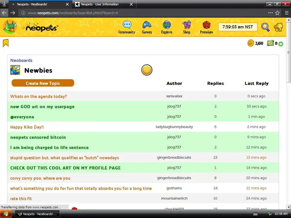Click '13 mins ago' last reply link
Screen dimensions: 291x218
(x=256, y=157)
